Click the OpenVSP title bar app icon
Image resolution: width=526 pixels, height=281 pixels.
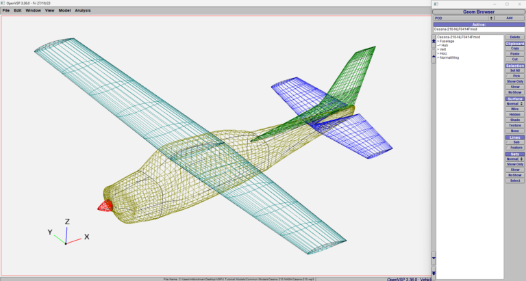point(3,3)
